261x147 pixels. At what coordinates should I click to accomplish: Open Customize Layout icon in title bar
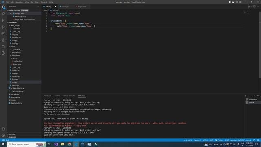pyautogui.click(x=241, y=2)
